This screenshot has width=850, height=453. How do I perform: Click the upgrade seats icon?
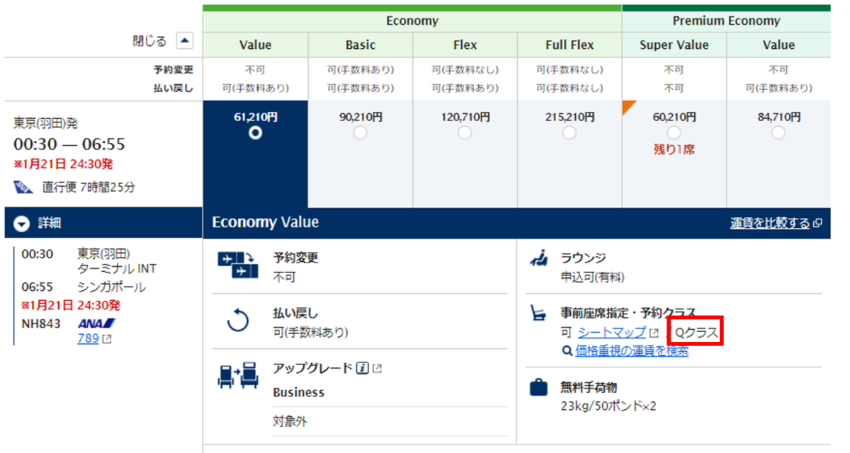[x=238, y=376]
